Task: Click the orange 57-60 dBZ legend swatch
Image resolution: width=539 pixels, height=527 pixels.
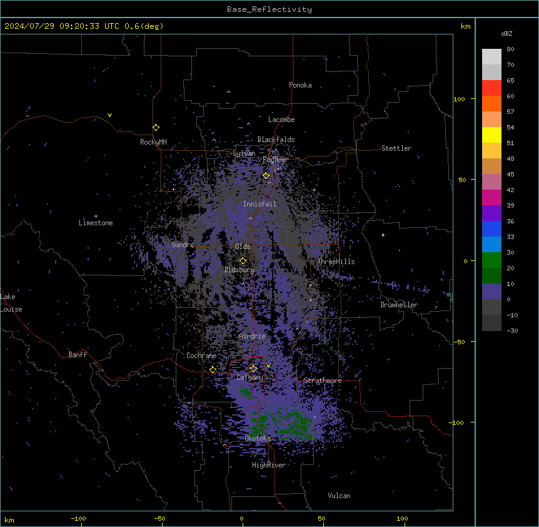Action: click(x=491, y=103)
